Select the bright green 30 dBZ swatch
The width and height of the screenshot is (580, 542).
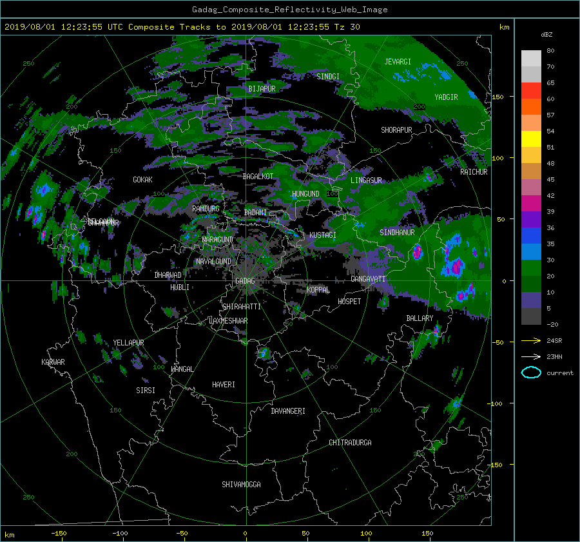[531, 268]
